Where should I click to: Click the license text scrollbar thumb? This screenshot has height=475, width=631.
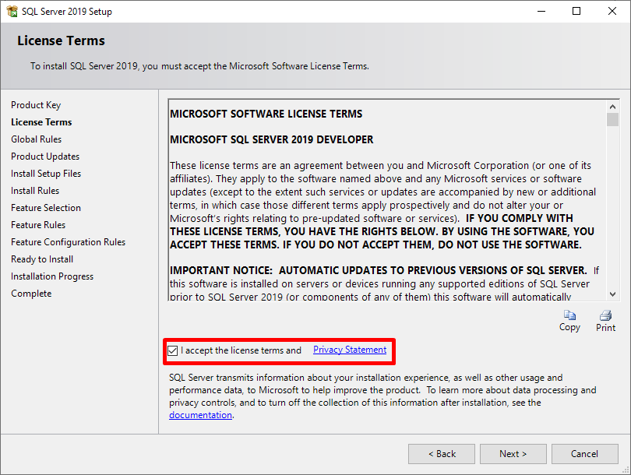[x=613, y=120]
